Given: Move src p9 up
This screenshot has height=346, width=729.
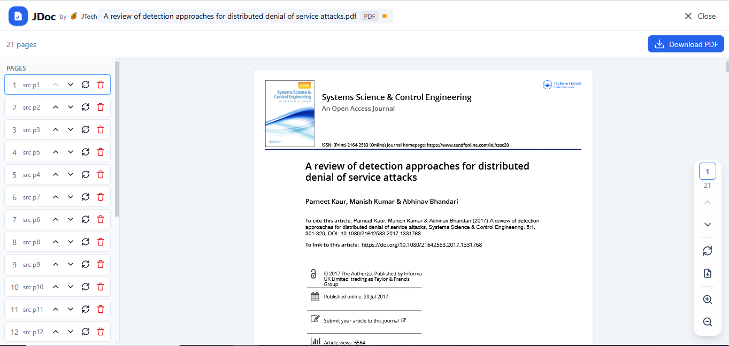Looking at the screenshot, I should [56, 264].
